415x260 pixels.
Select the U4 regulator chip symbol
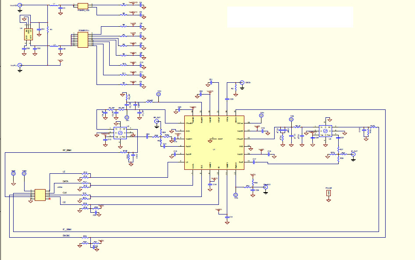28,35
